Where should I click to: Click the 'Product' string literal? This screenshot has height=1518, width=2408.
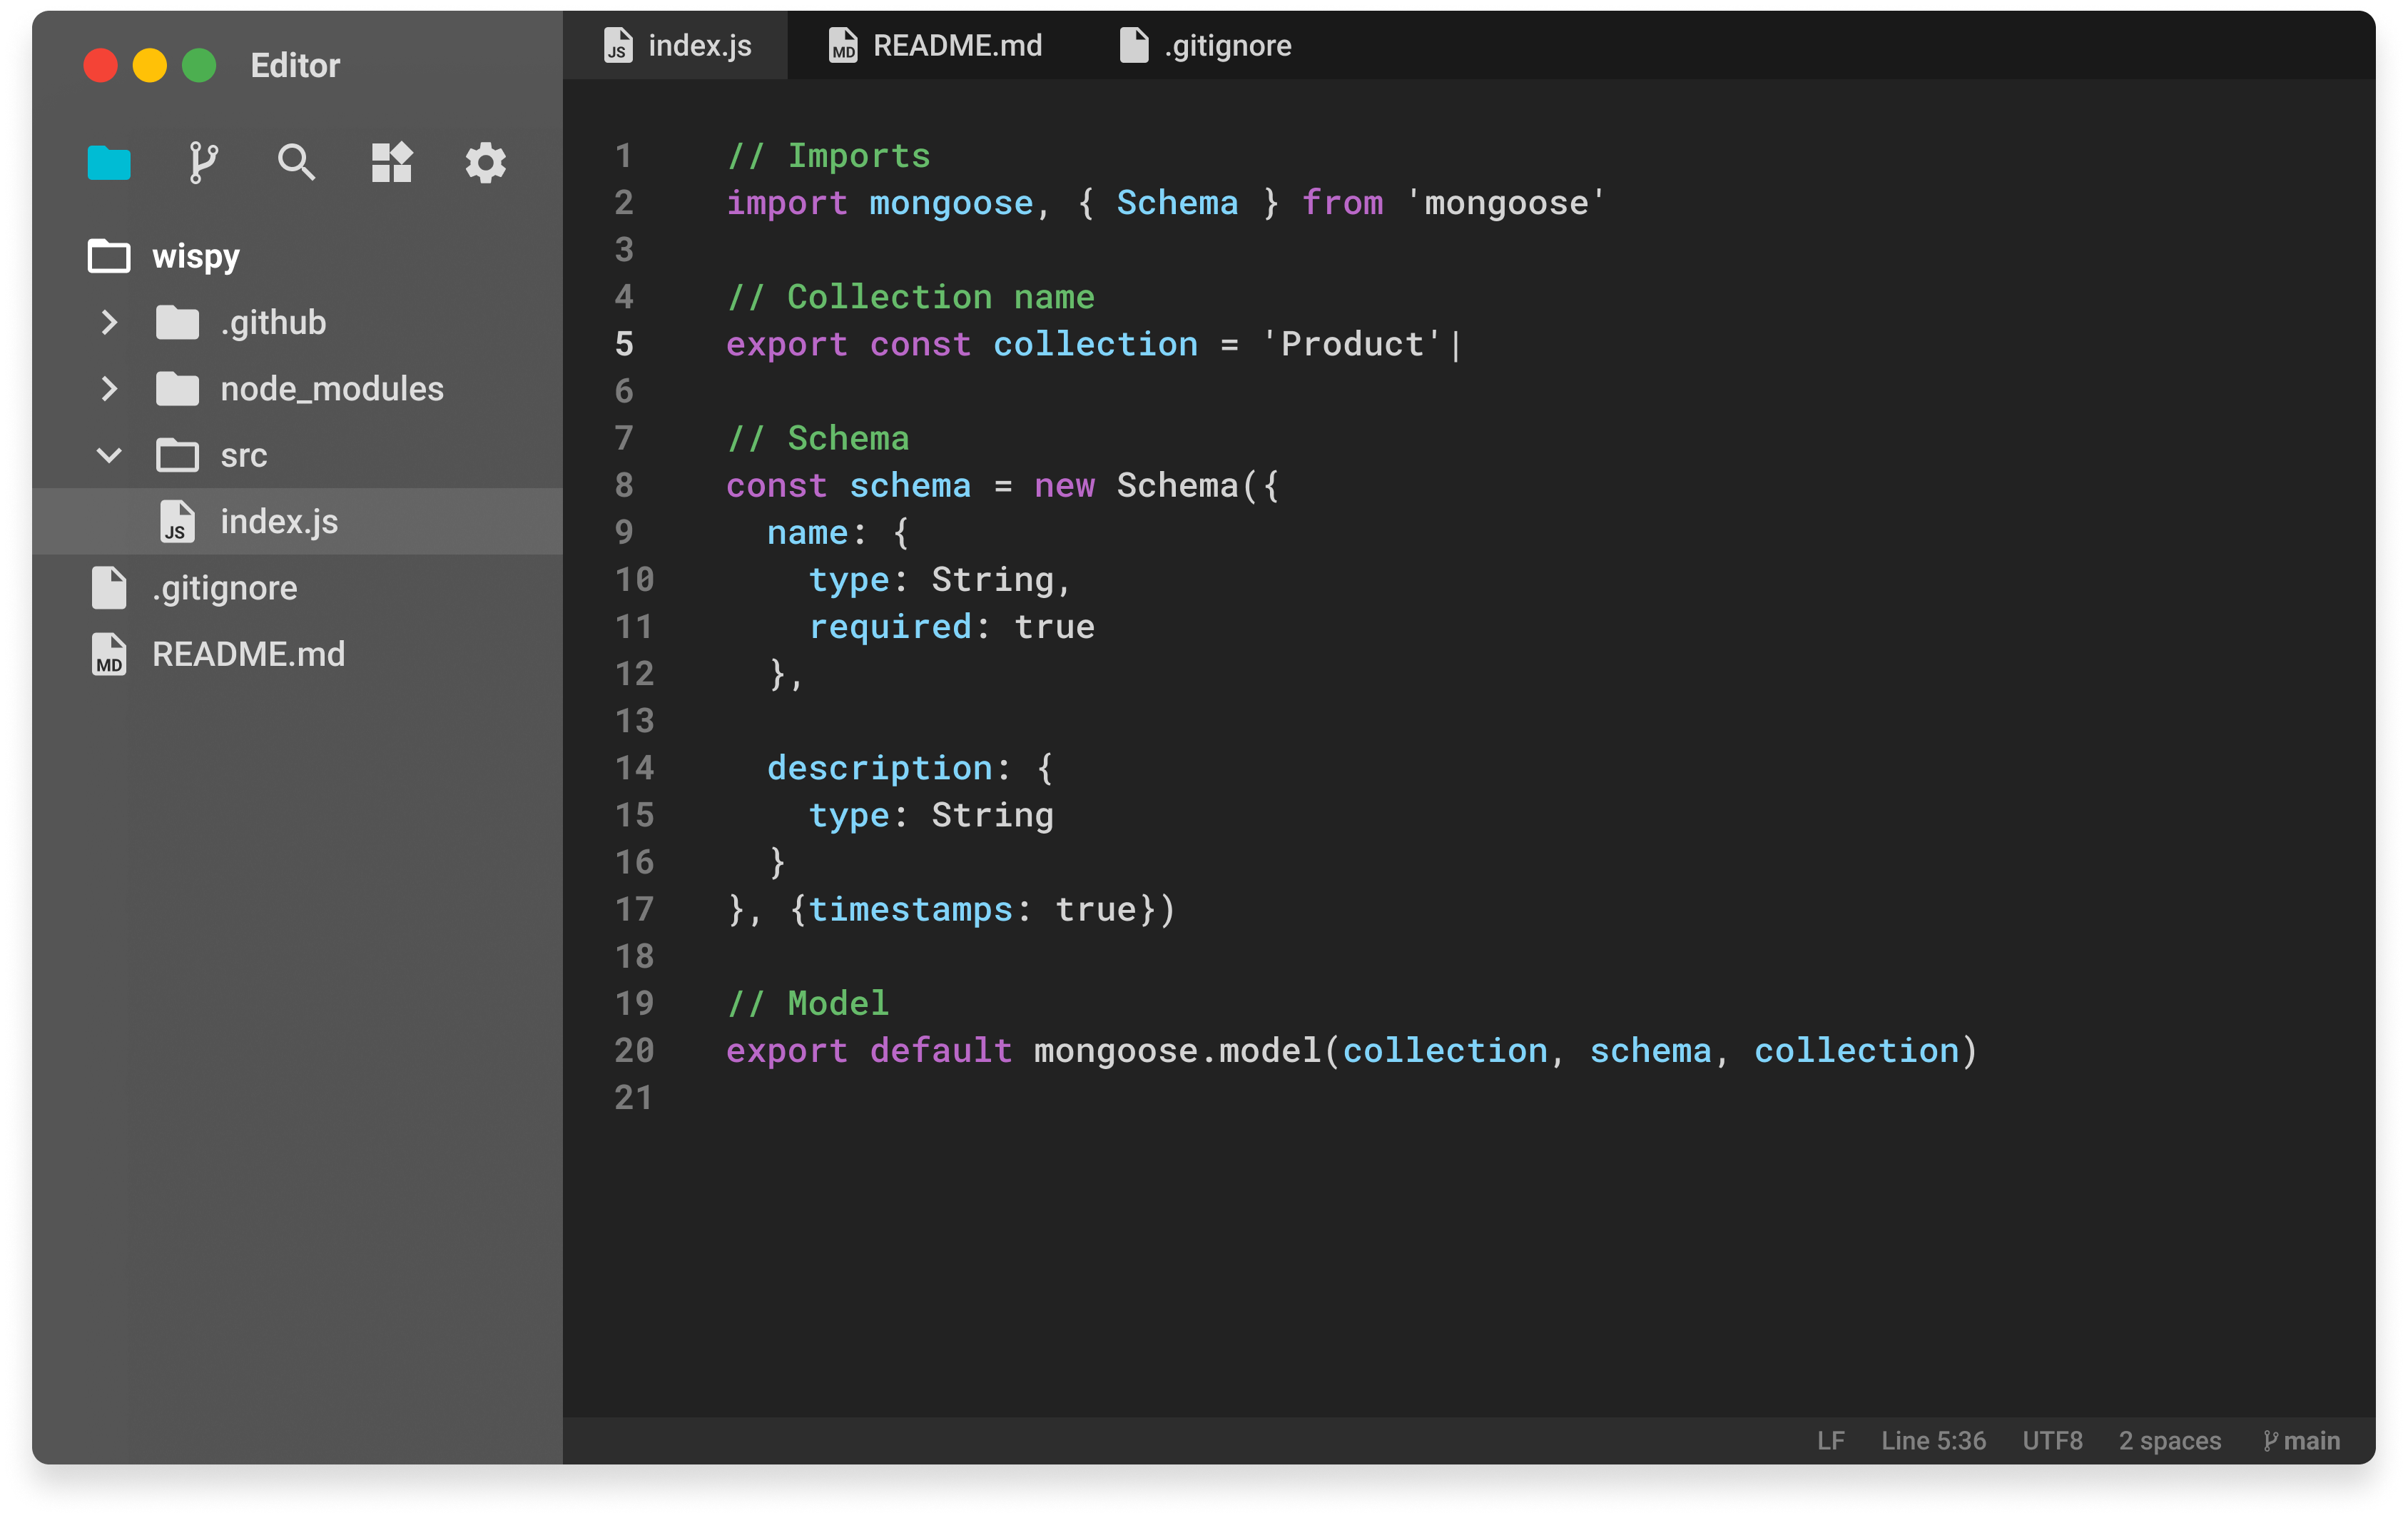[x=1351, y=344]
